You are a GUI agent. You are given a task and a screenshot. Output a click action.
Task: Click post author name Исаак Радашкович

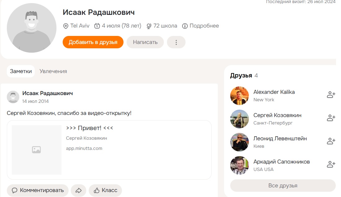pyautogui.click(x=47, y=94)
